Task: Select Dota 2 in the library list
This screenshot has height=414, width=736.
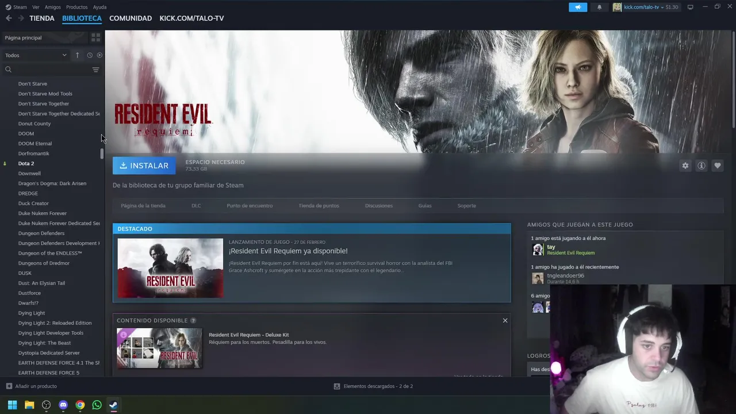Action: [x=26, y=163]
